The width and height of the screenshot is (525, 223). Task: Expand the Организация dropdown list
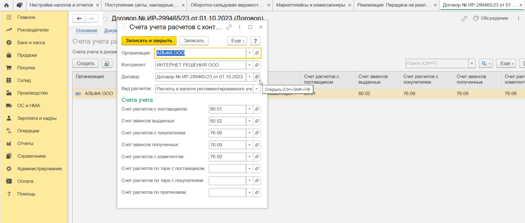click(x=249, y=53)
